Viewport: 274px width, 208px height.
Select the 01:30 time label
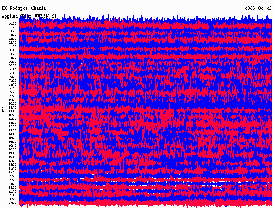13,35
